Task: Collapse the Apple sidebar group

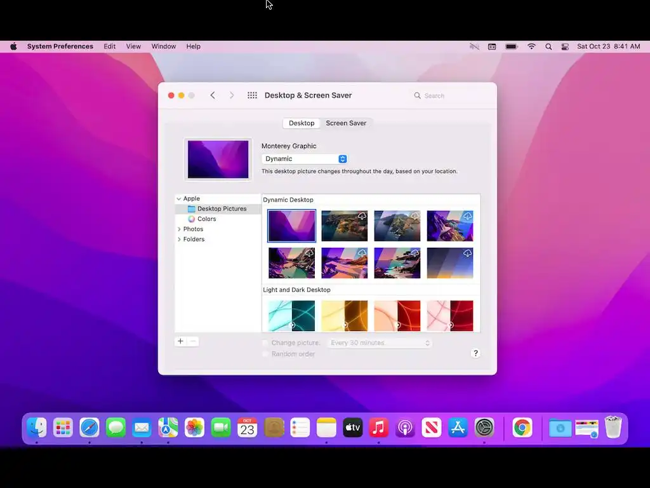Action: tap(179, 199)
